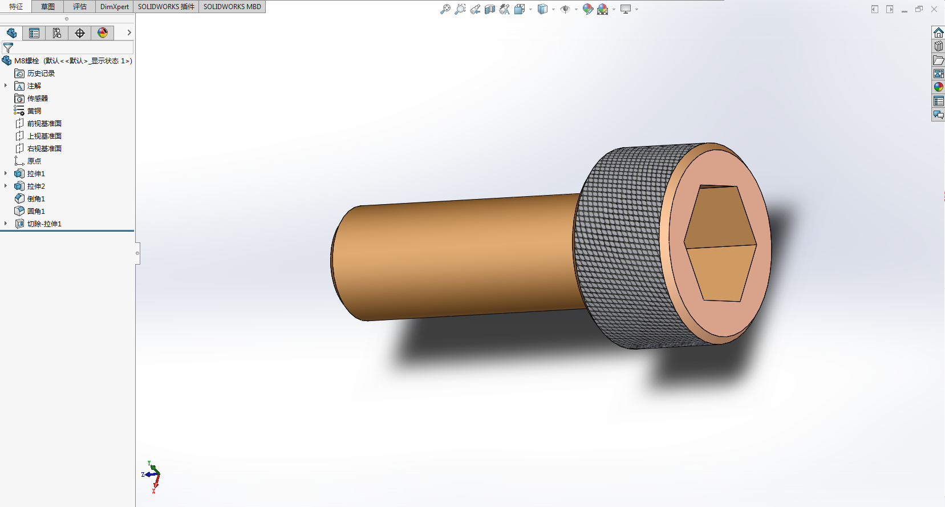The width and height of the screenshot is (945, 507).
Task: Open the DimXpertManager crosshair tab
Action: (80, 33)
